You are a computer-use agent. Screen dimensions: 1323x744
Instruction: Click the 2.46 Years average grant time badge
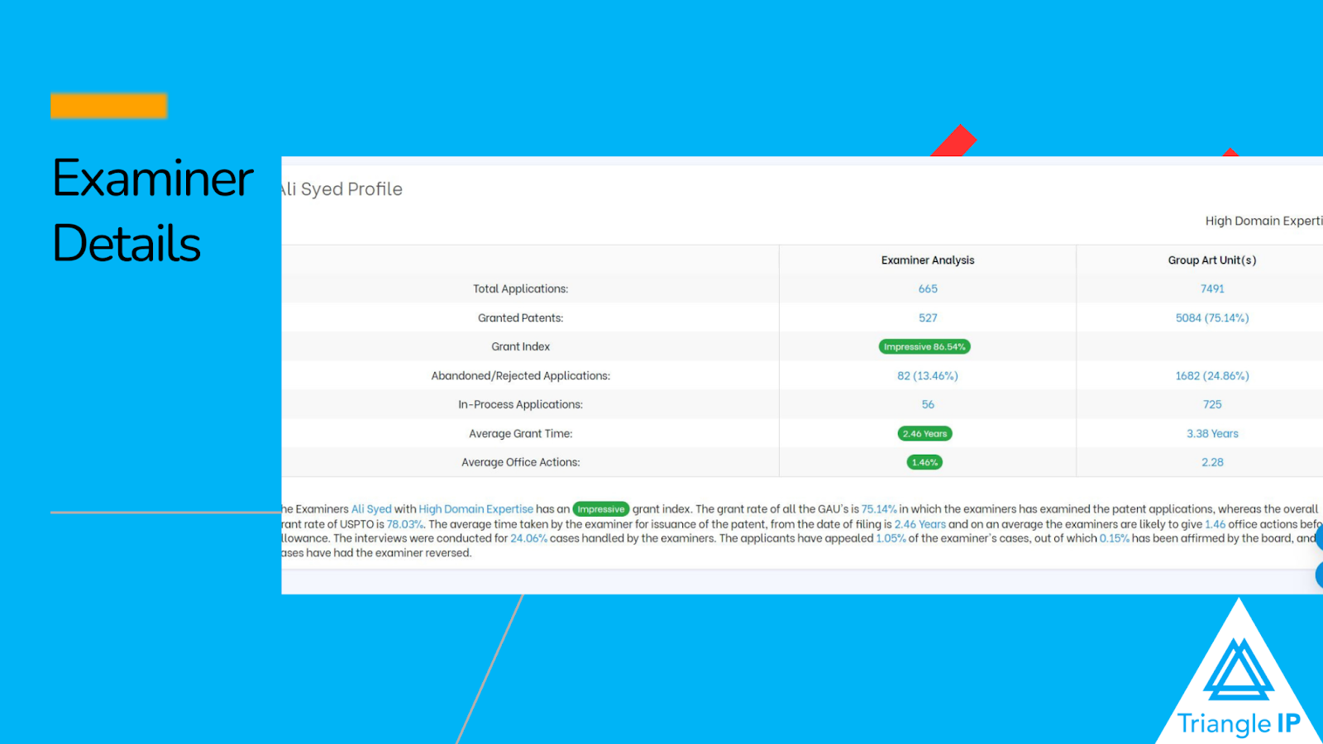[924, 433]
